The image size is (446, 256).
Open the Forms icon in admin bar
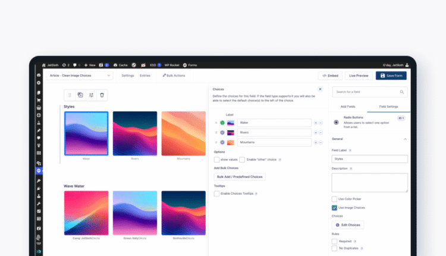tap(190, 65)
